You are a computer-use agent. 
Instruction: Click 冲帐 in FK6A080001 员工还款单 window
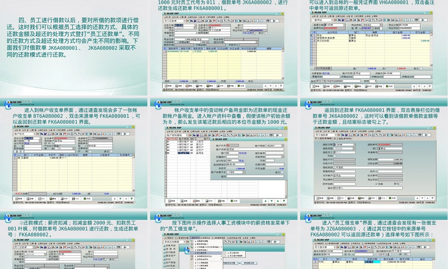tap(199, 86)
